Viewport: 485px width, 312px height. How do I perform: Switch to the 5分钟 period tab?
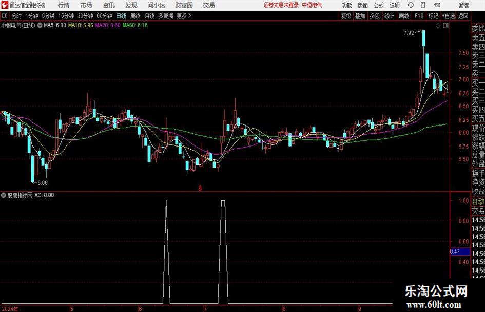(48, 16)
